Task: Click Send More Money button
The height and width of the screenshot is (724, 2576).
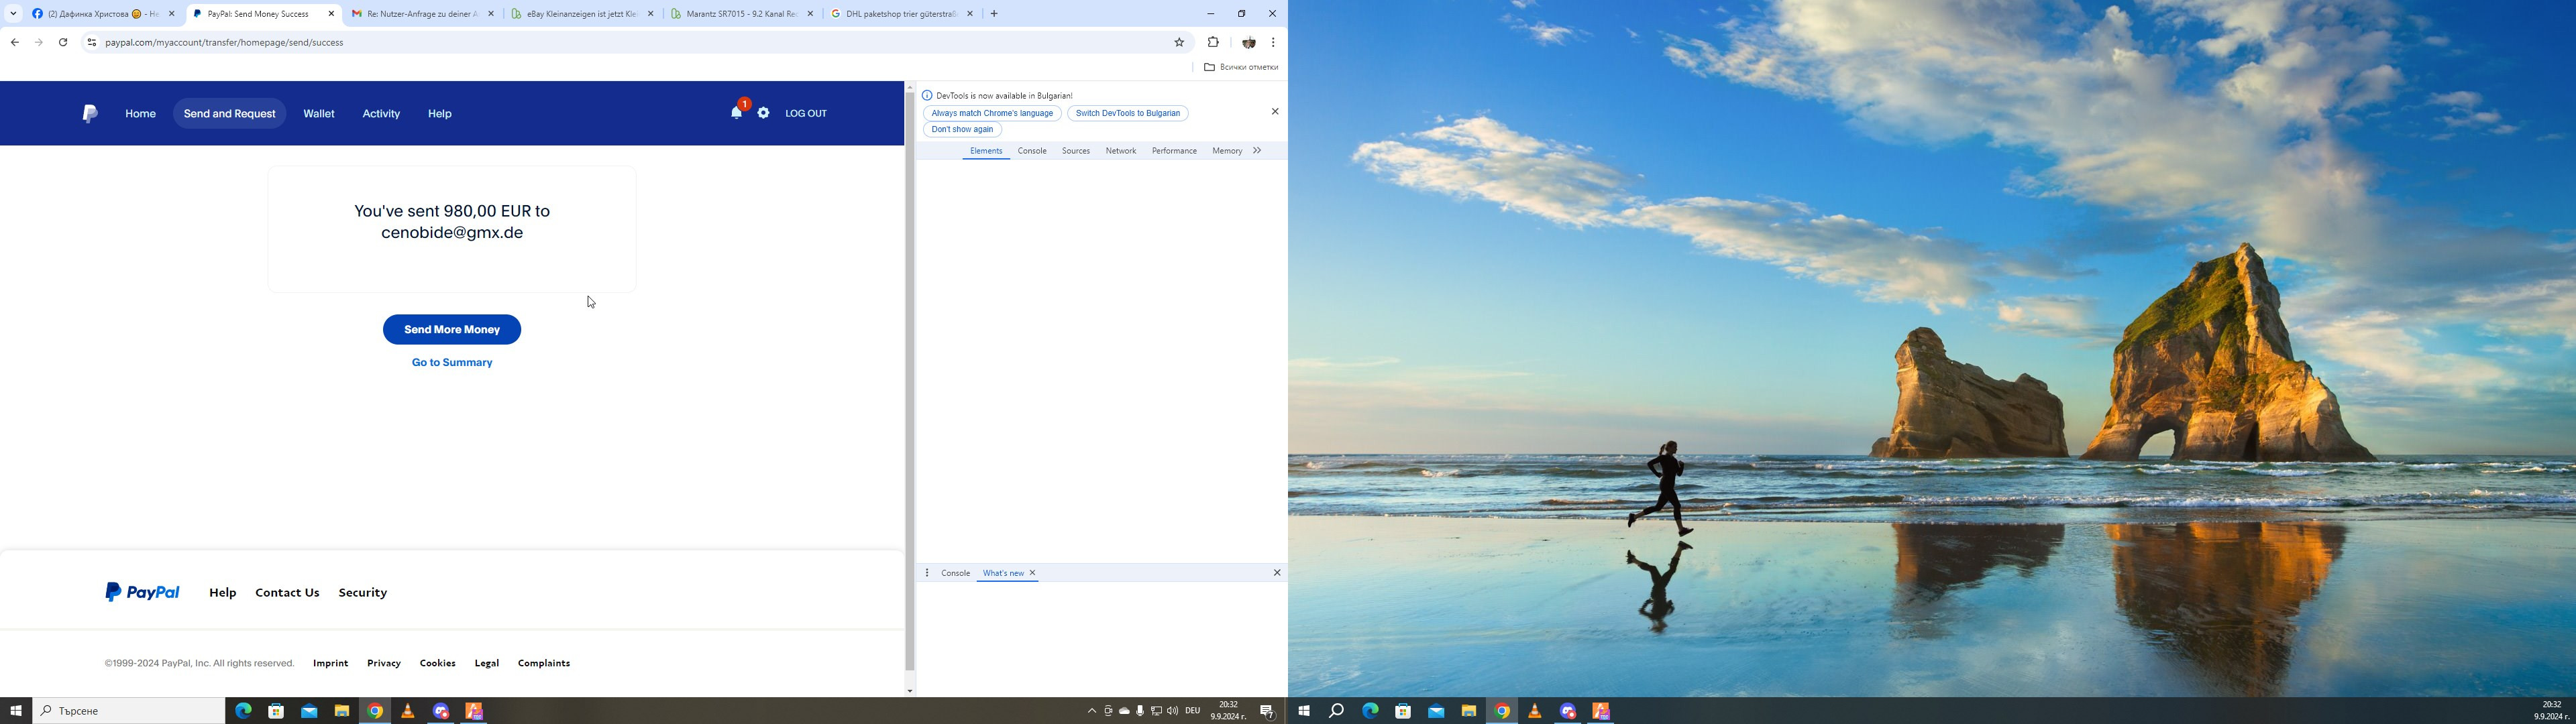Action: click(452, 330)
